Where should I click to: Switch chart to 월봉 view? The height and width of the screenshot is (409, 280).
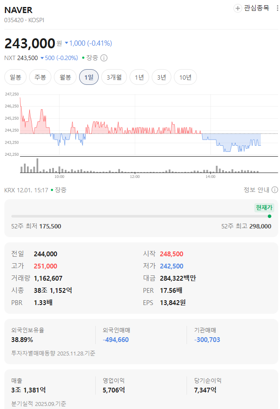(x=65, y=77)
